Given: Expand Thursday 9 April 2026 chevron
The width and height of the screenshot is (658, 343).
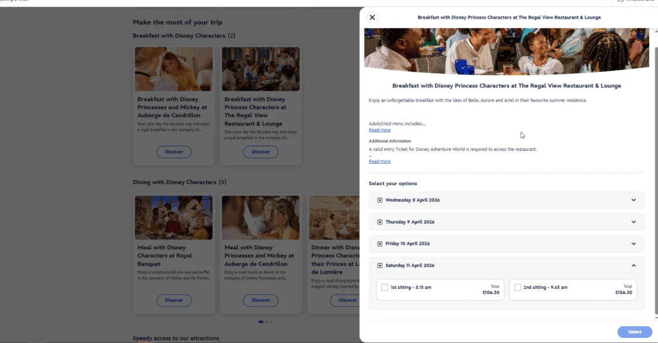Looking at the screenshot, I should click(633, 222).
